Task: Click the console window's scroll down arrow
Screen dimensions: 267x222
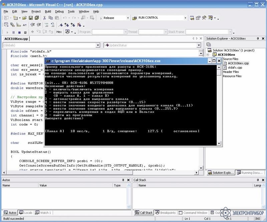Action: [219, 143]
